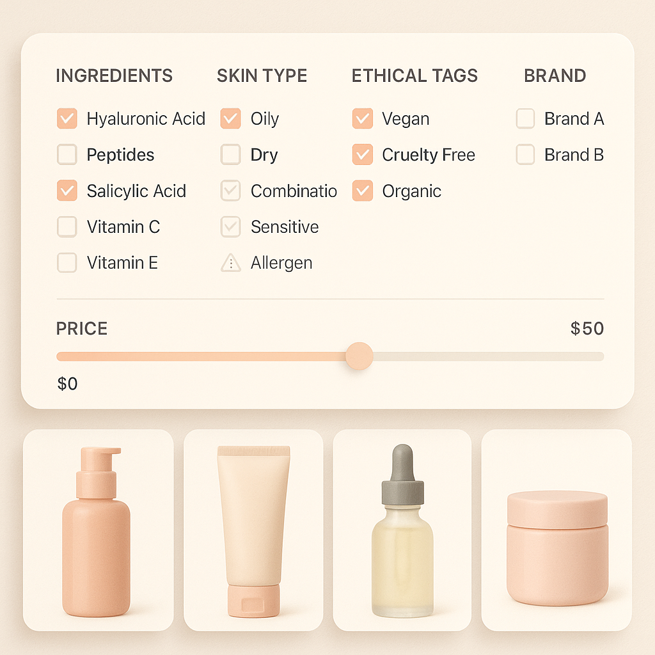This screenshot has width=655, height=655.
Task: Toggle the Combination skin type checkbox
Action: 230,191
